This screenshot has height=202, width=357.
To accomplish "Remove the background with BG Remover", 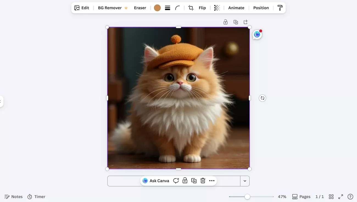I will pos(110,8).
